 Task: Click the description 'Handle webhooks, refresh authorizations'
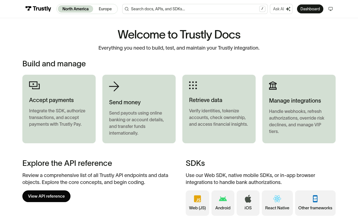coord(297,121)
